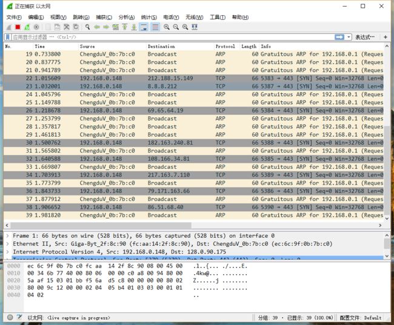Open the 捕获(C) menu

[x=104, y=18]
